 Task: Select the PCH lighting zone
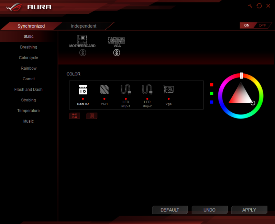click(x=104, y=95)
